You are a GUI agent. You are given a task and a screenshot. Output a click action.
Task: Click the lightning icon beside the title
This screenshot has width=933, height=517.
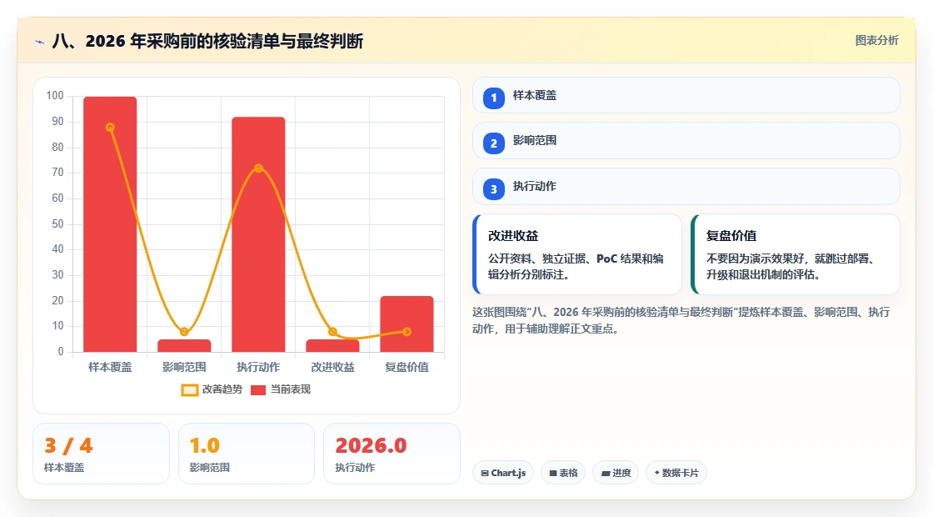40,42
